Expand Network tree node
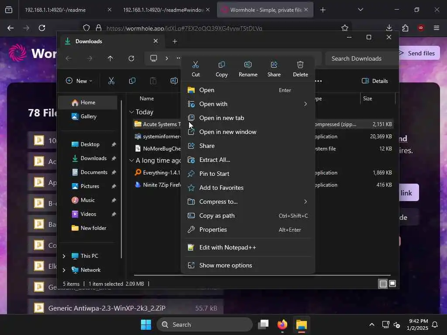The image size is (447, 335). tap(64, 270)
